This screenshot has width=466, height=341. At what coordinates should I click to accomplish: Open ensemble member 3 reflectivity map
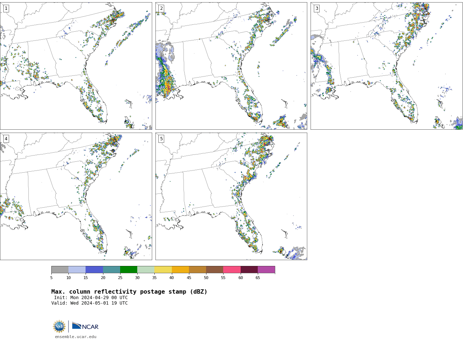click(386, 66)
